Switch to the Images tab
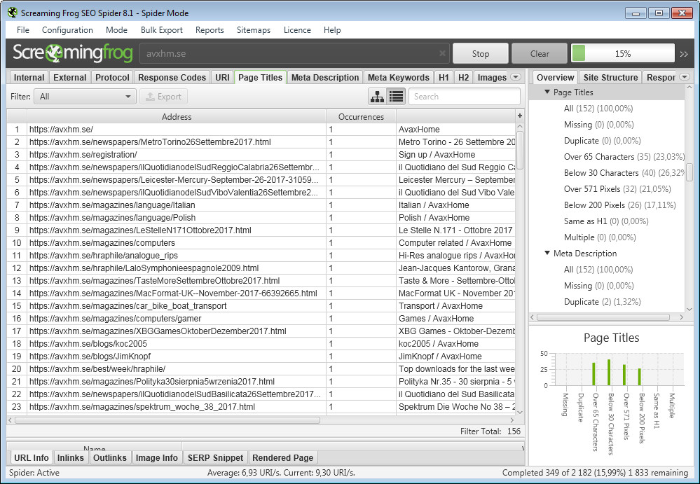Screen dimensions: 700x484 (x=491, y=77)
